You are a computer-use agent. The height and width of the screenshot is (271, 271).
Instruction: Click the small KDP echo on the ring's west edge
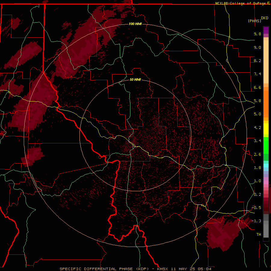coord(33,156)
